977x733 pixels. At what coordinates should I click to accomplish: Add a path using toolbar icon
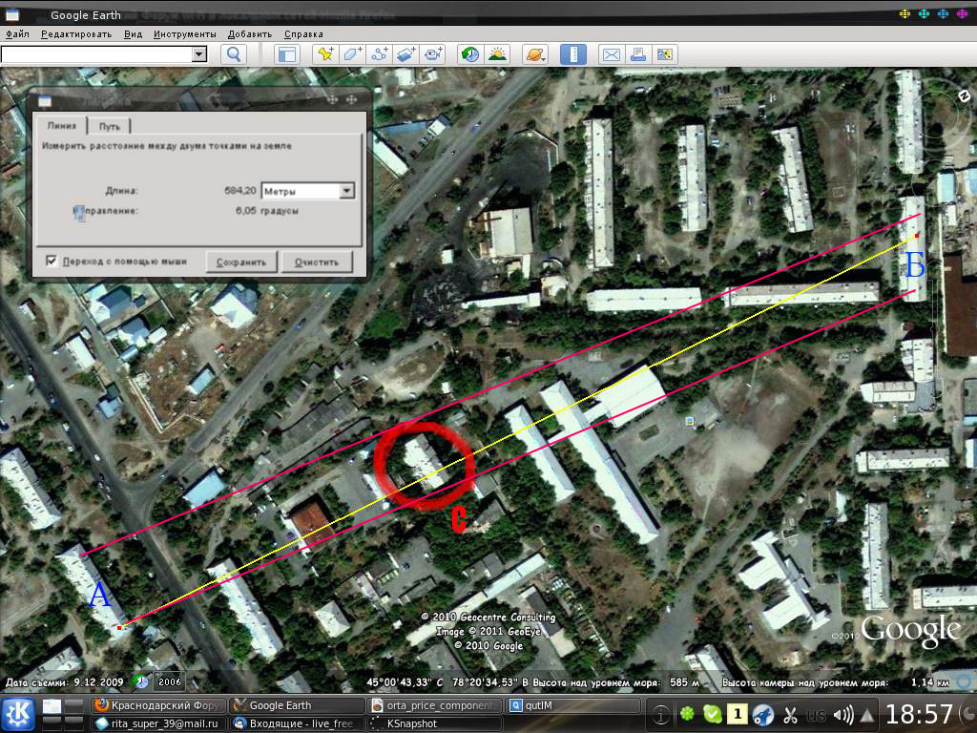click(x=379, y=54)
